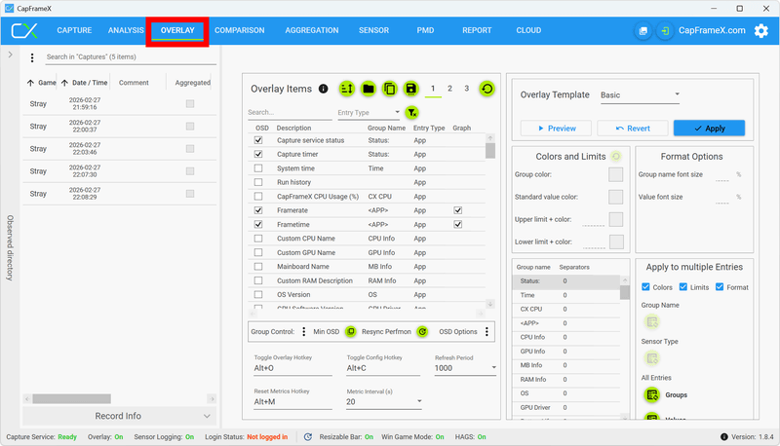Click the copy overlay configuration icon
780x446 pixels.
click(x=390, y=89)
